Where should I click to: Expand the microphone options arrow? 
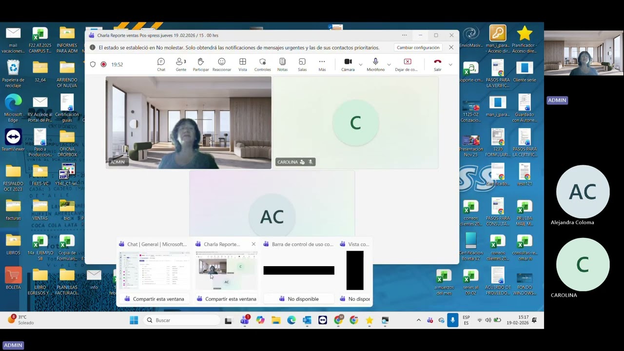(389, 64)
